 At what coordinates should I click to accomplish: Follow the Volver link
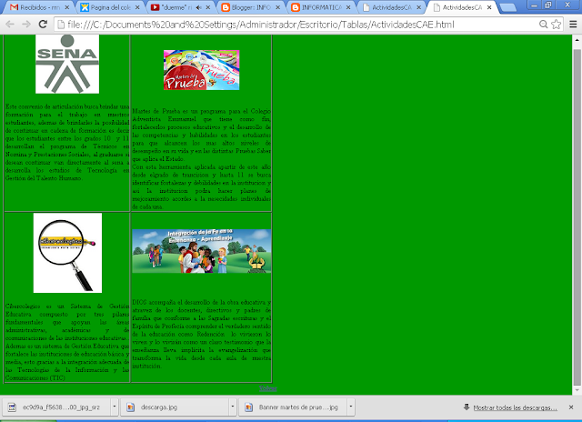tap(267, 388)
